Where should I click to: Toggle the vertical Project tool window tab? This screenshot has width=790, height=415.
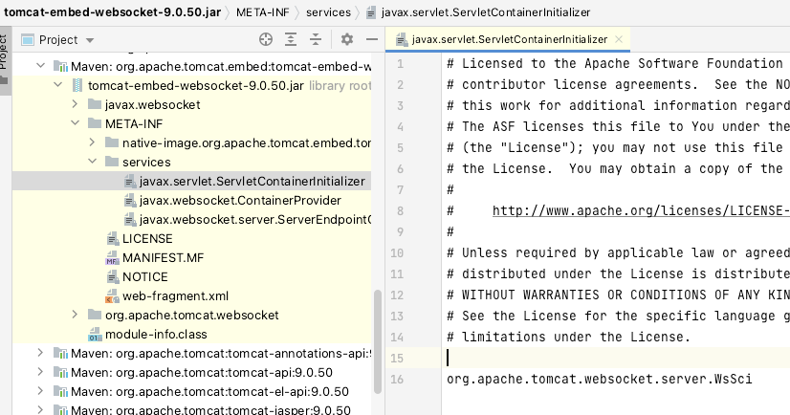(x=5, y=53)
